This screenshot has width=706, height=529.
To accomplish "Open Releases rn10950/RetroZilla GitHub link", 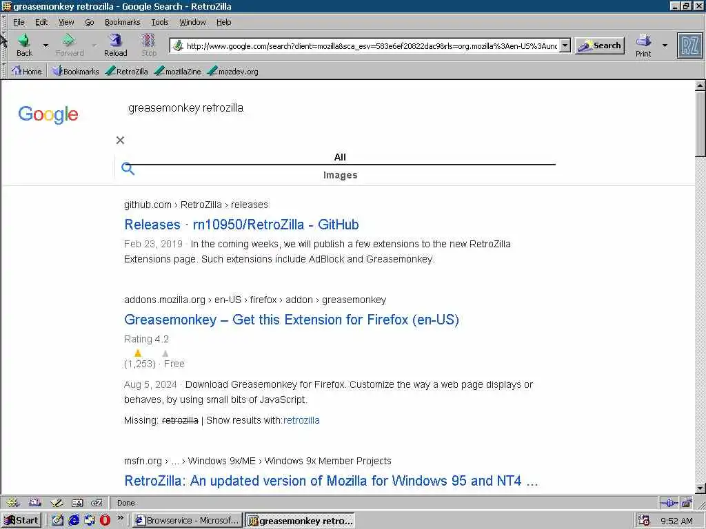I will point(242,225).
